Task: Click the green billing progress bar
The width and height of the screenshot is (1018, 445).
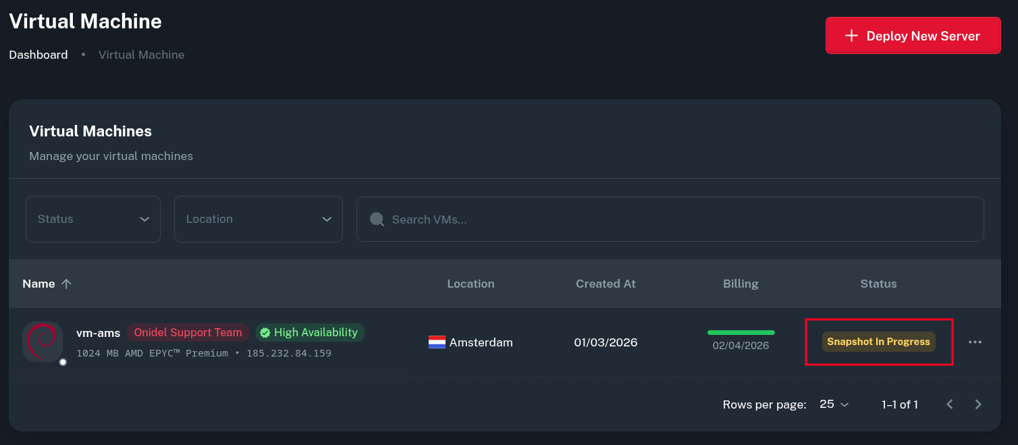Action: point(741,332)
